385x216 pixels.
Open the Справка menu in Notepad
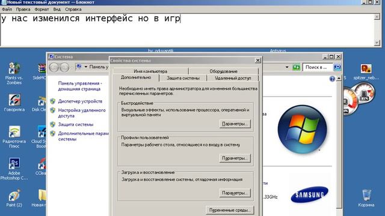click(73, 10)
